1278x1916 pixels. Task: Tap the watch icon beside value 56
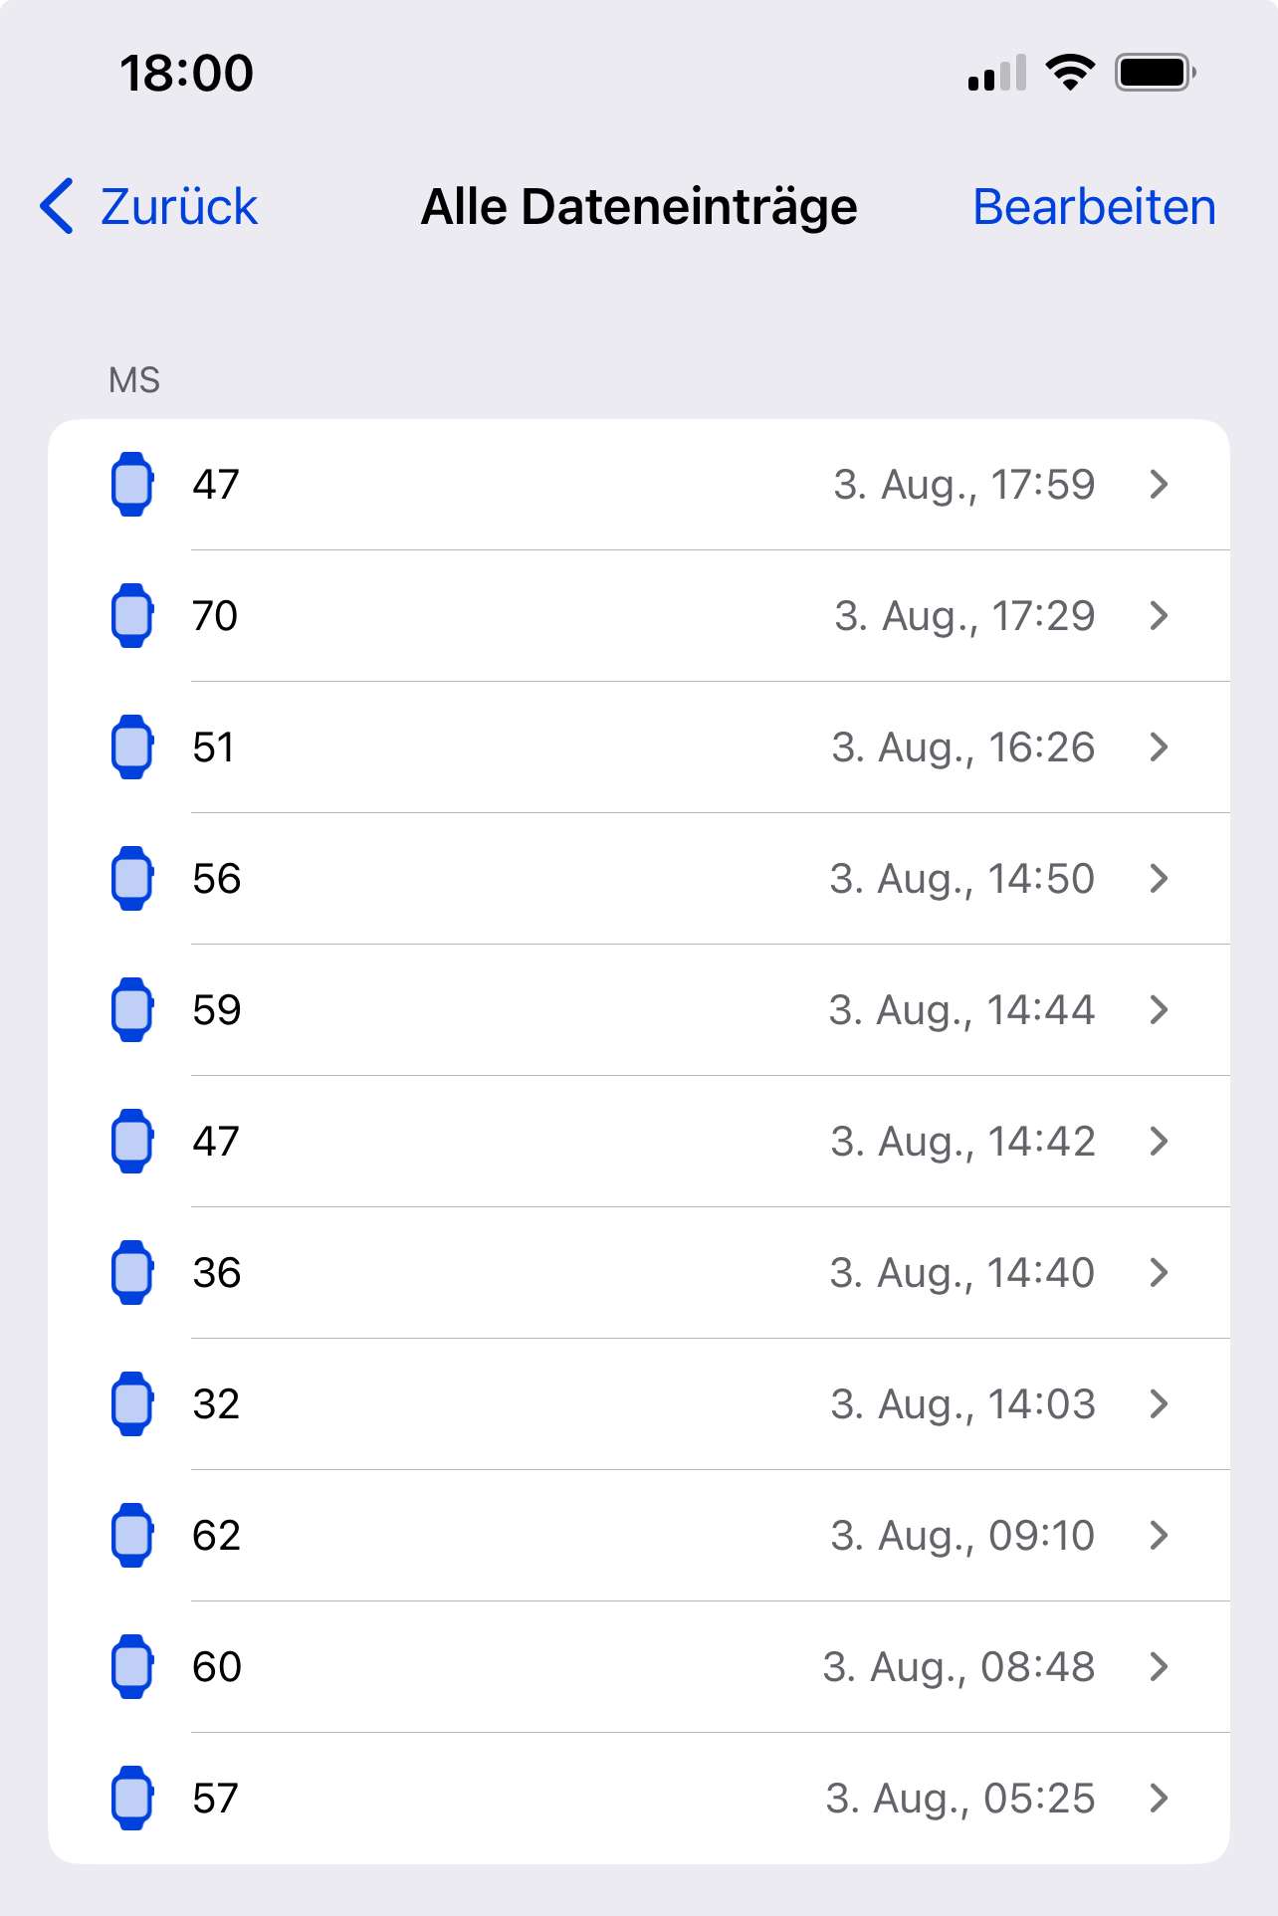[131, 878]
